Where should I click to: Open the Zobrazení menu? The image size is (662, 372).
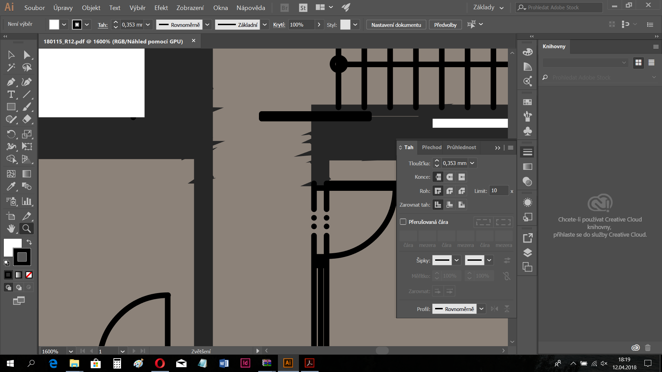pos(190,8)
